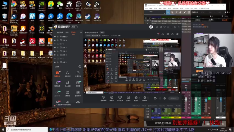
Task: Hide the 文本 2 source layer
Action: [x=55, y=51]
